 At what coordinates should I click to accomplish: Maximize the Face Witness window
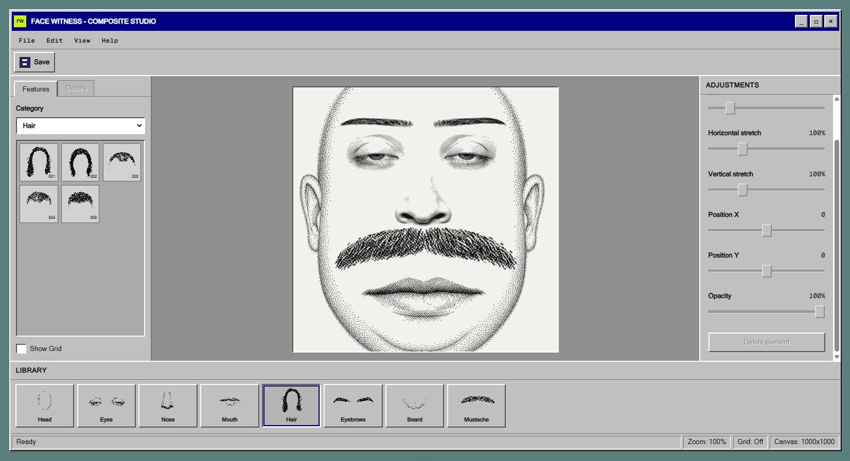click(x=816, y=22)
